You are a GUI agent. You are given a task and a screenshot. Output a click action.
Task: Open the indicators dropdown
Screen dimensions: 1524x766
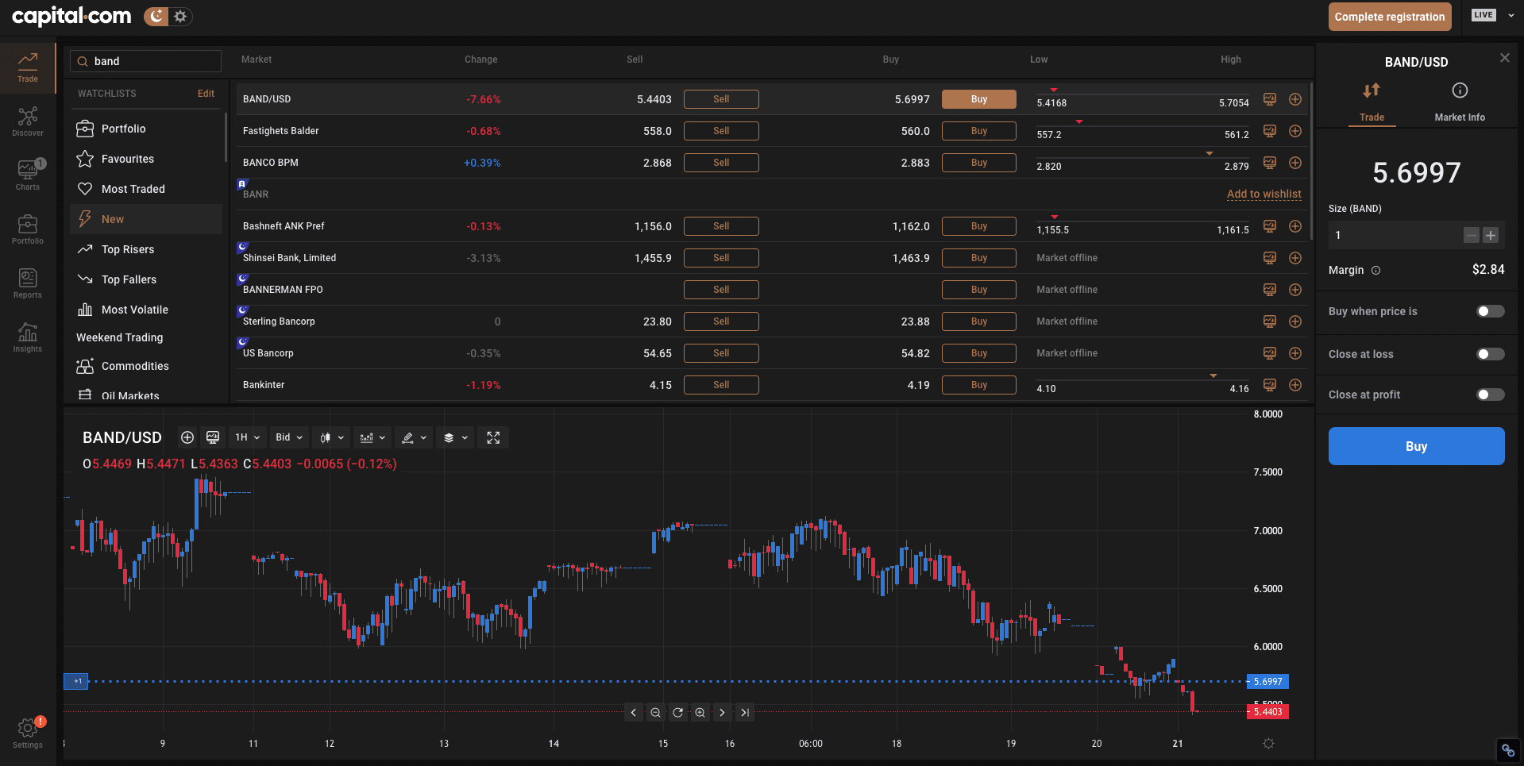tap(372, 437)
